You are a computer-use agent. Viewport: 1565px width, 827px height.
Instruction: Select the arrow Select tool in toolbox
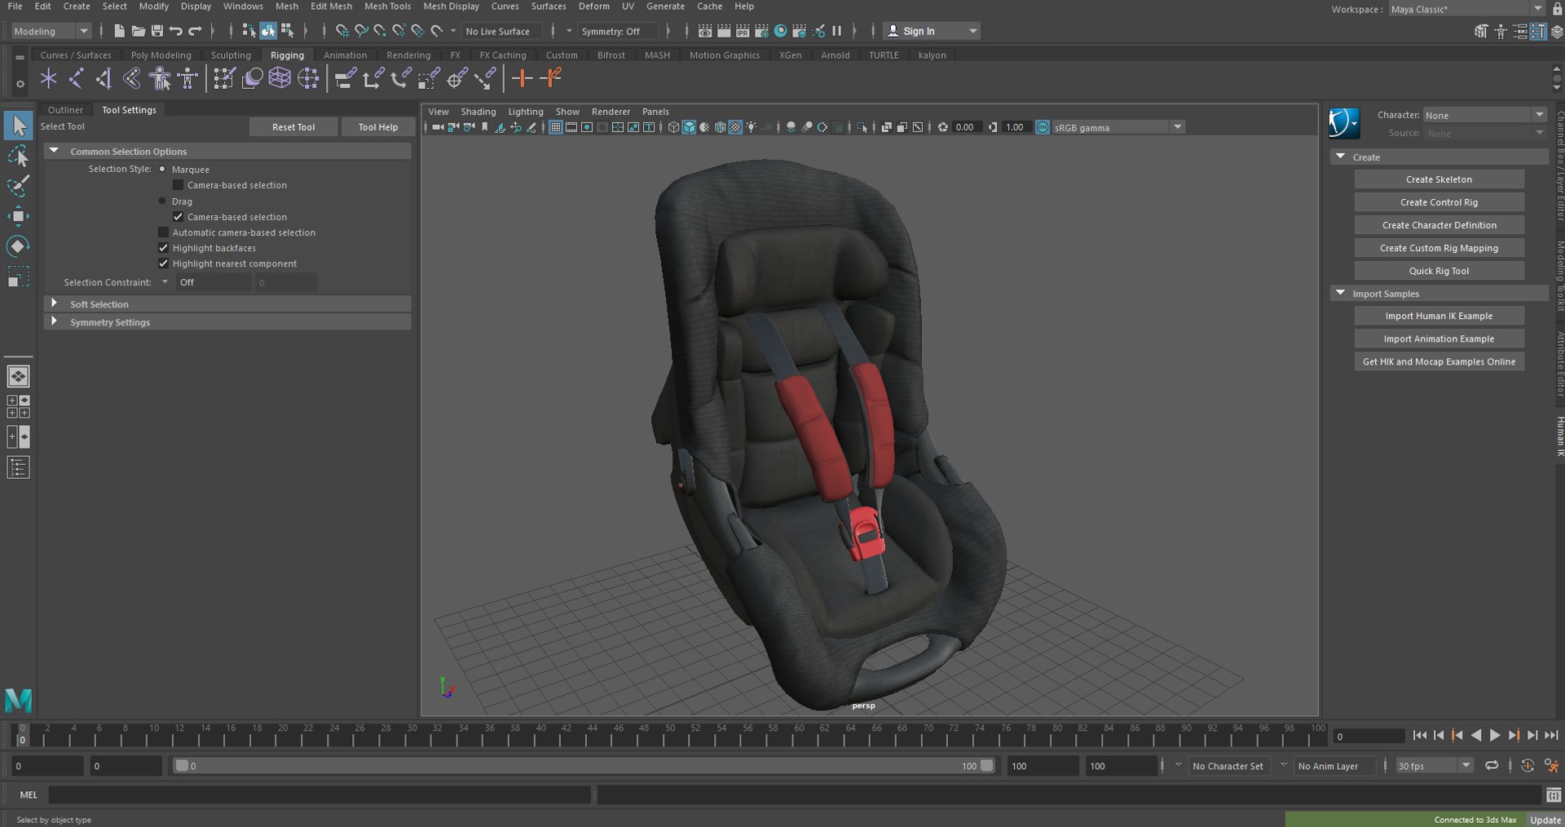point(18,126)
